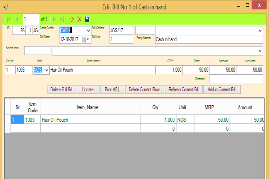Image resolution: width=269 pixels, height=179 pixels.
Task: Click the Qty column header
Action: tap(158, 107)
